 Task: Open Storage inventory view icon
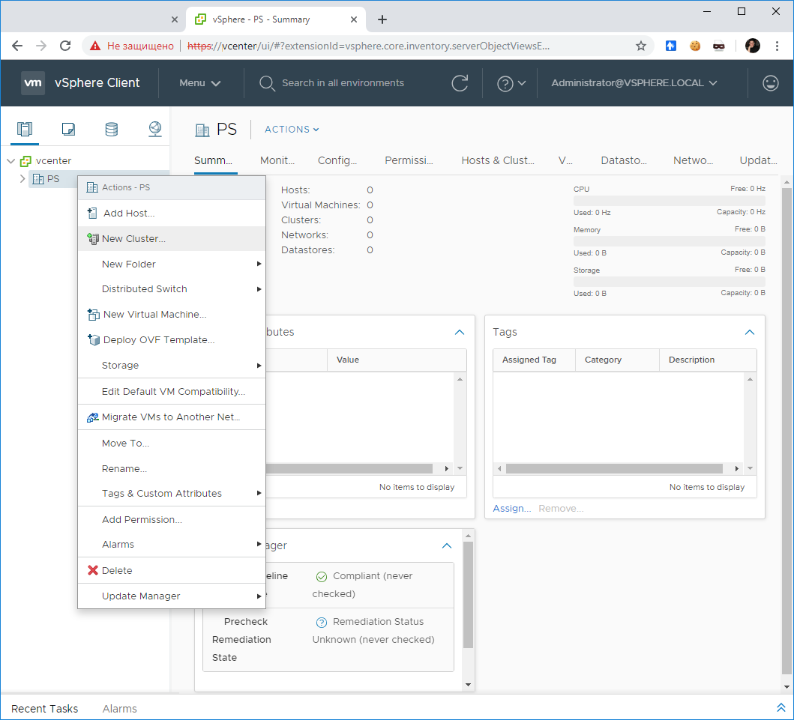[112, 129]
